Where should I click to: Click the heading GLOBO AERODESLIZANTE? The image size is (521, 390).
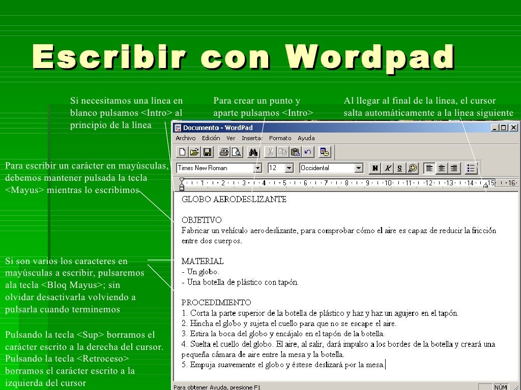pyautogui.click(x=234, y=199)
